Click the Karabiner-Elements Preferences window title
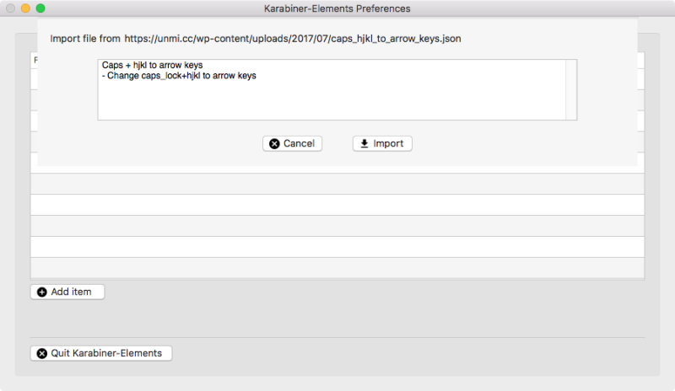675x391 pixels. point(337,8)
